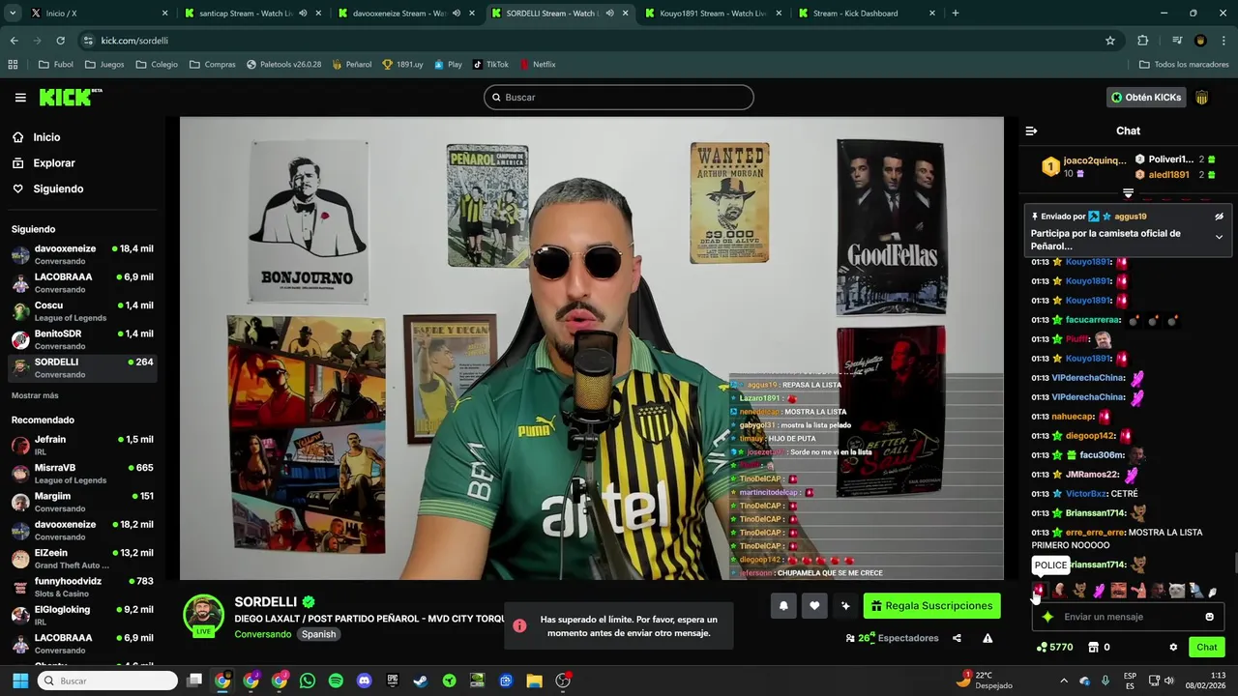
Task: Open the chat shop store icon
Action: [x=1094, y=648]
